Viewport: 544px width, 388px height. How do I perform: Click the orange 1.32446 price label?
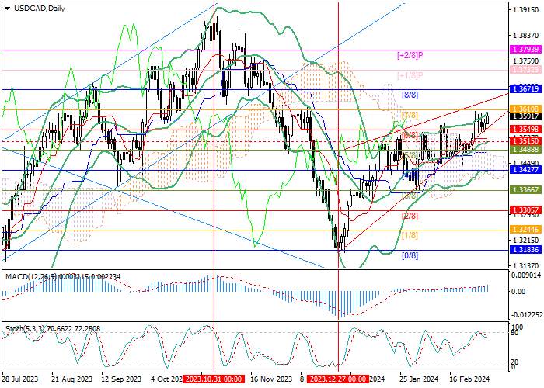(525, 230)
